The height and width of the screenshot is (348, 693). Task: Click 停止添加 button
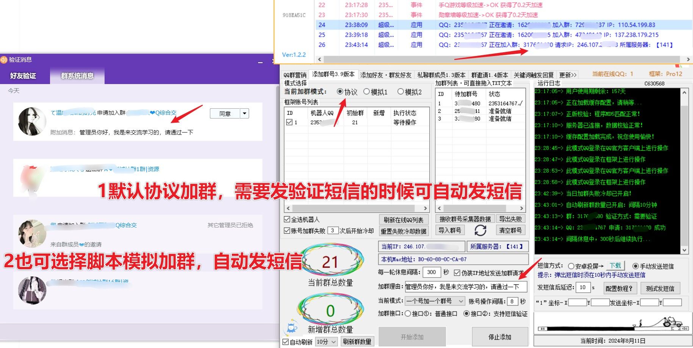coord(500,337)
